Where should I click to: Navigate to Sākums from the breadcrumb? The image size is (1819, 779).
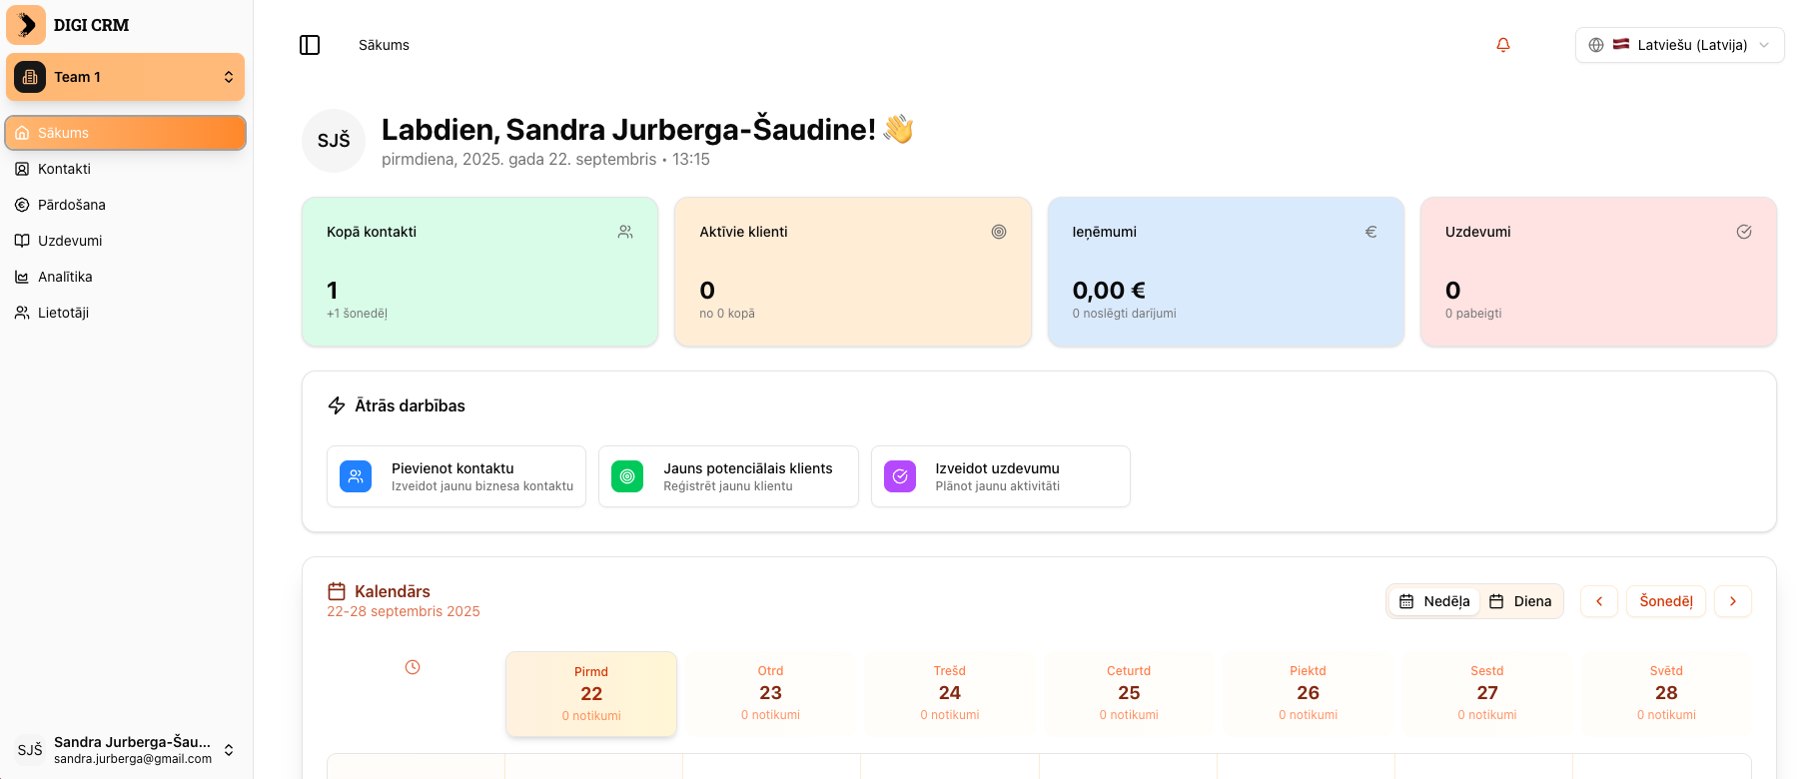pyautogui.click(x=383, y=45)
